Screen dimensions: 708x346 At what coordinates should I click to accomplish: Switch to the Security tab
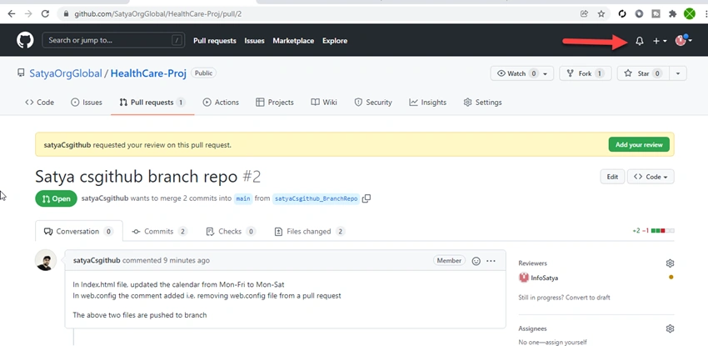[x=373, y=103]
